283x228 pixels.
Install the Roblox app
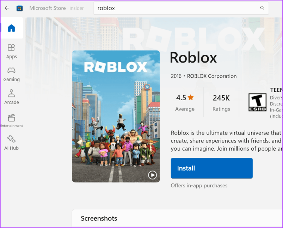211,168
